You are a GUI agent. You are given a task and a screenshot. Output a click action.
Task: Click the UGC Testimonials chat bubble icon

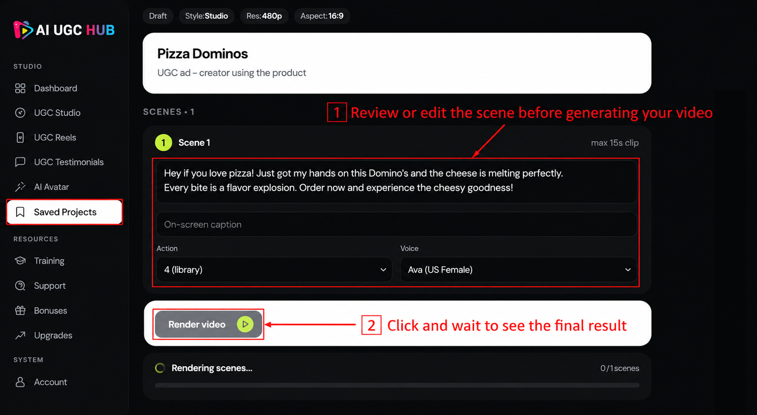(x=20, y=162)
